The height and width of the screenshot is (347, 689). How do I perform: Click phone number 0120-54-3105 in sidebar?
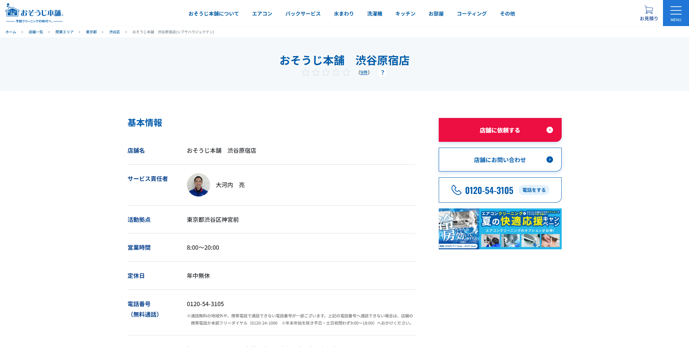489,190
